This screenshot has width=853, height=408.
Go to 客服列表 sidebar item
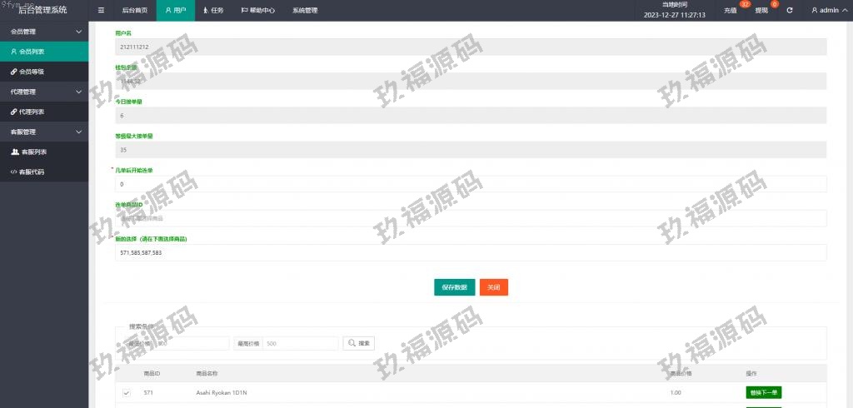coord(33,152)
